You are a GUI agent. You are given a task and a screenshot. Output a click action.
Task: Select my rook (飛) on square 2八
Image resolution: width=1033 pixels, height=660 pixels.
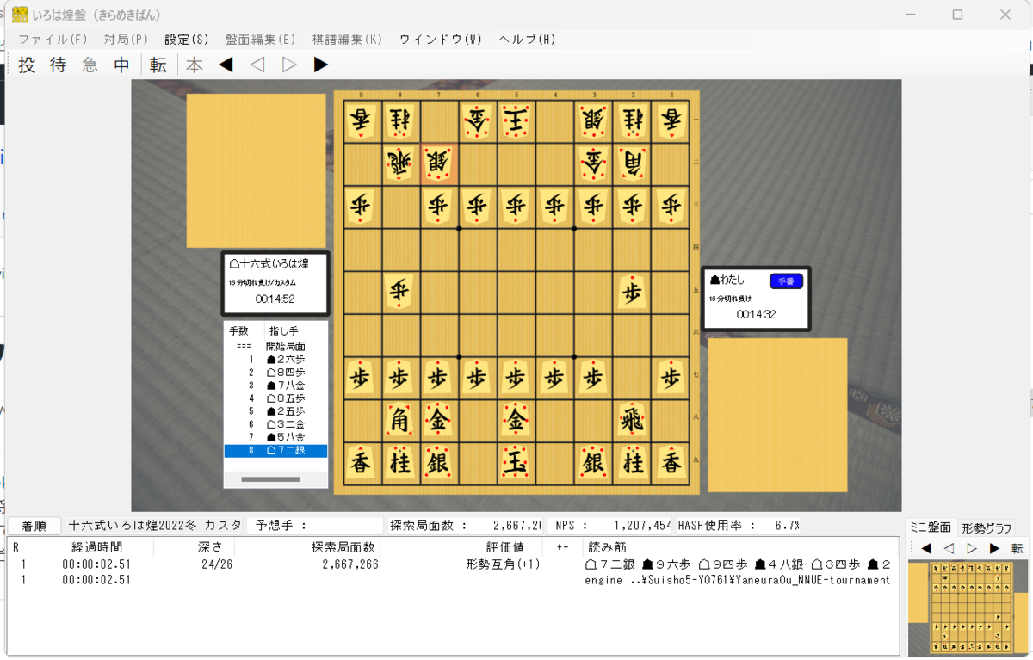[x=633, y=420]
